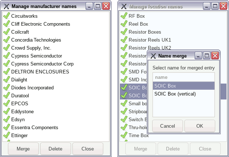The image size is (229, 157).
Task: Click the checkmark icon beside Resistor Boxes
Action: point(124,32)
